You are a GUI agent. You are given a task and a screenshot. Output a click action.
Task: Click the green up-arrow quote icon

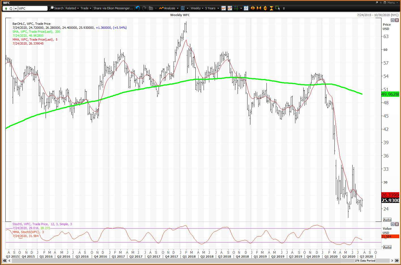coord(6,8)
